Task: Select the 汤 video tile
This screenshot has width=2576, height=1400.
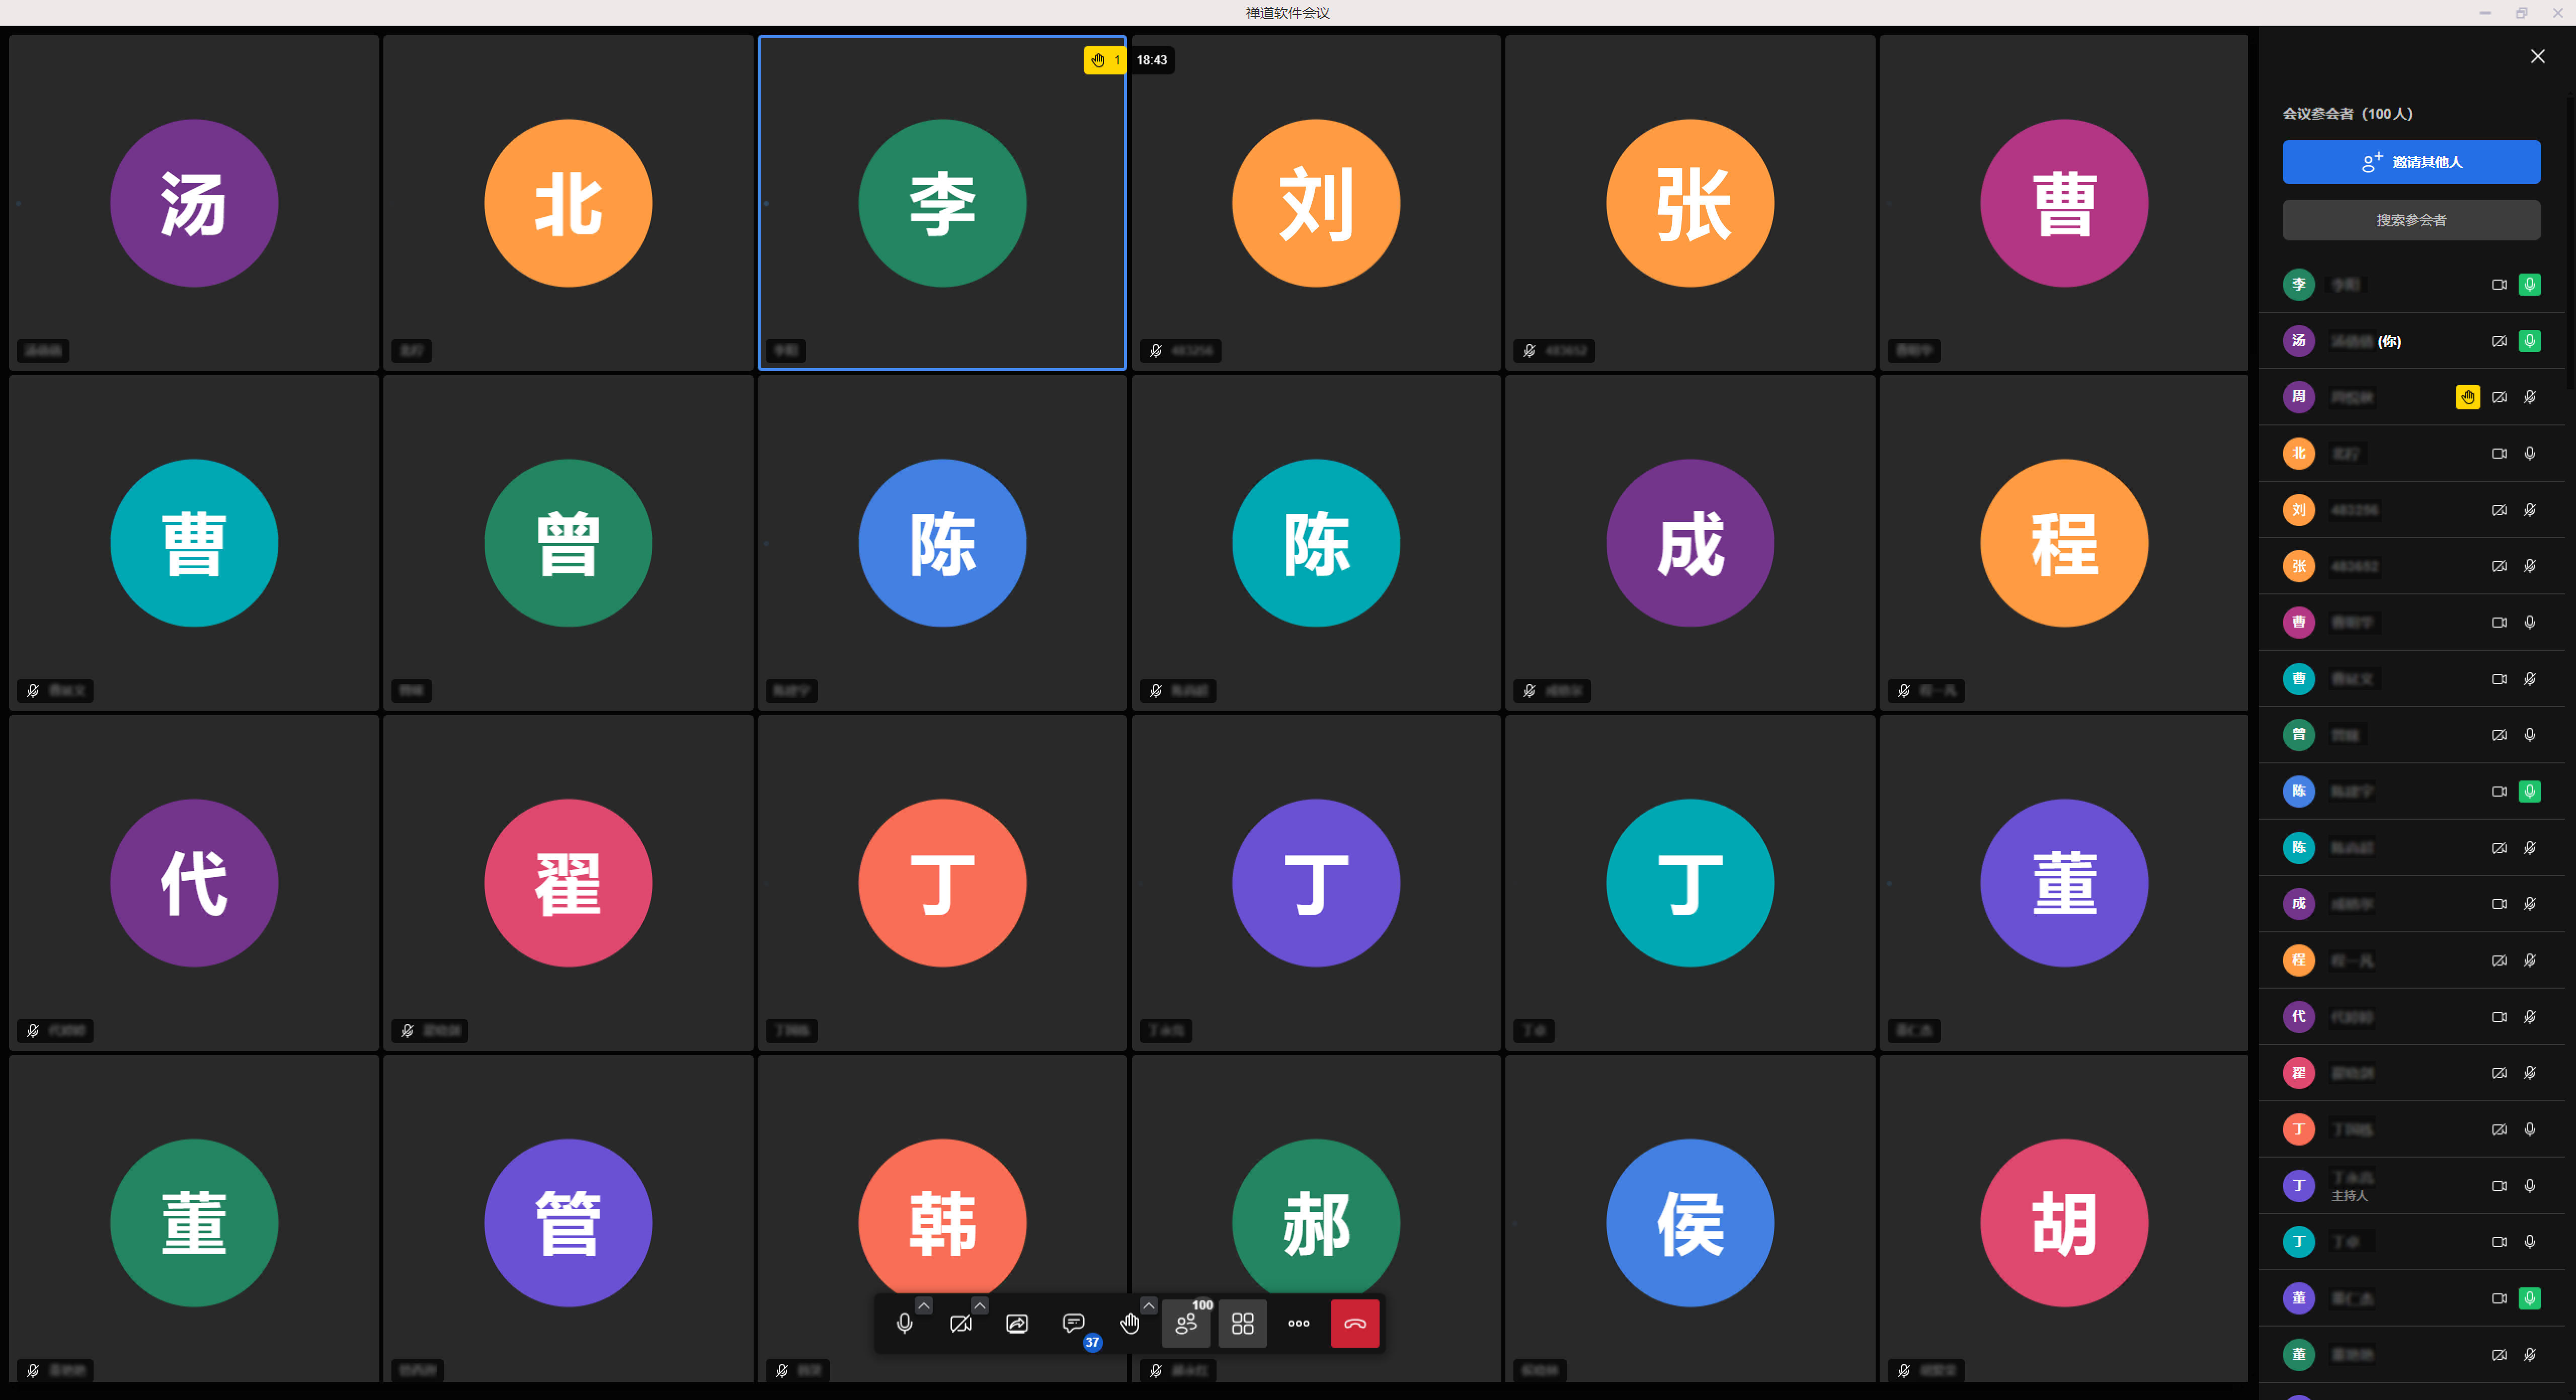Action: tap(194, 204)
